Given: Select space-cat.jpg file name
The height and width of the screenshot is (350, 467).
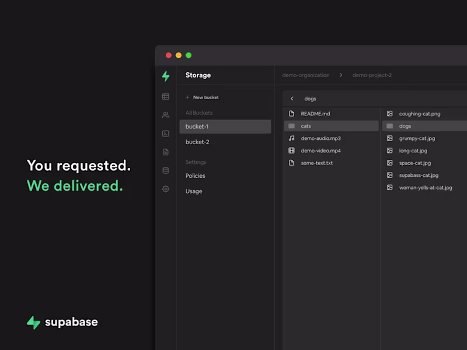Looking at the screenshot, I should click(x=415, y=163).
